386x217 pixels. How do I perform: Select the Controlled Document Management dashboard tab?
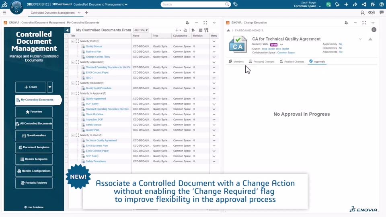coord(53,12)
